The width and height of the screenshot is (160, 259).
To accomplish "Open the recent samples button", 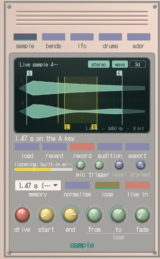I will click(54, 147).
